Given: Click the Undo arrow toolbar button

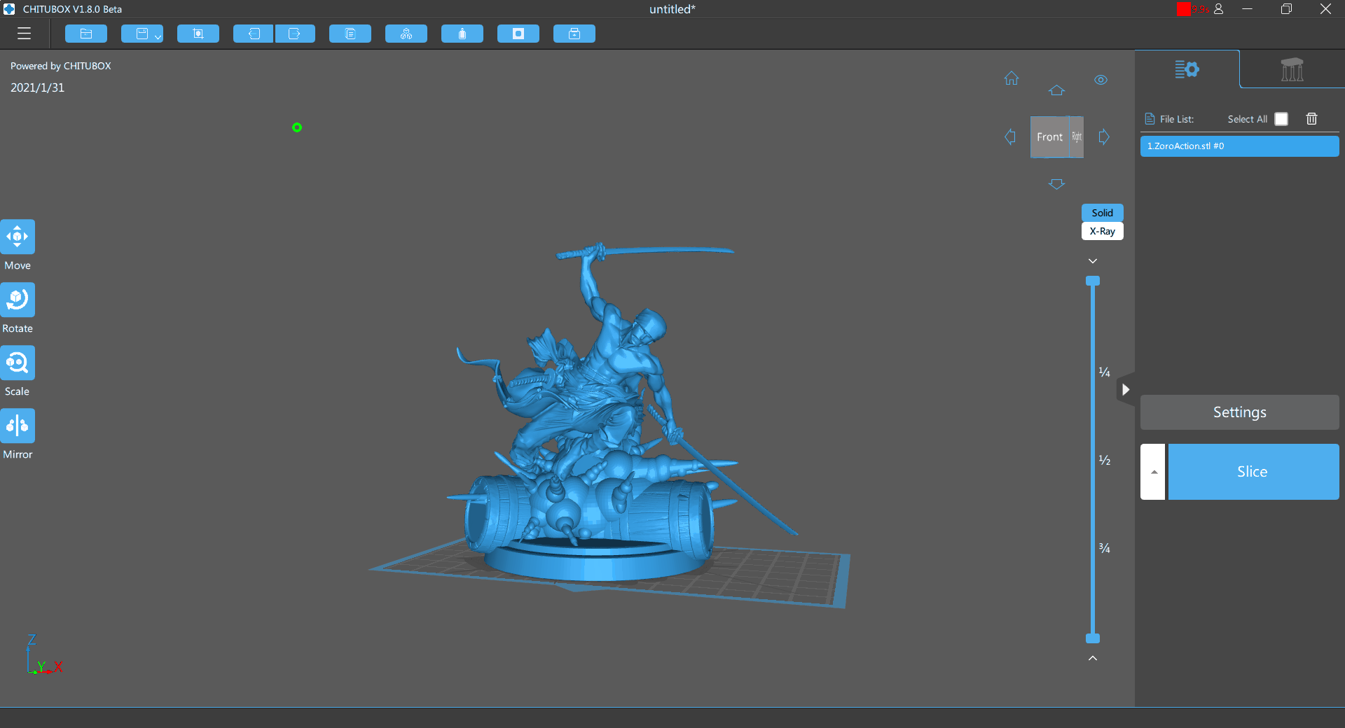Looking at the screenshot, I should click(253, 34).
